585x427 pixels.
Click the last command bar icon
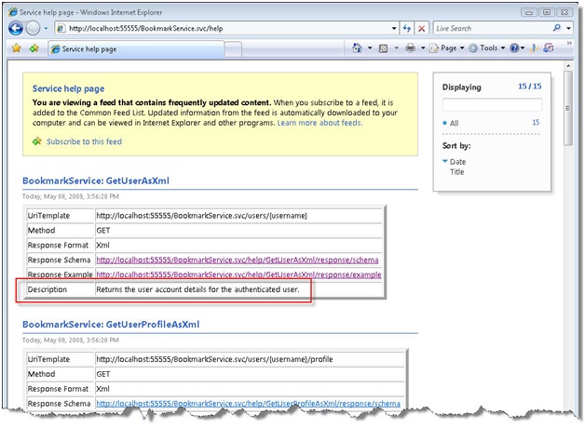[x=549, y=48]
